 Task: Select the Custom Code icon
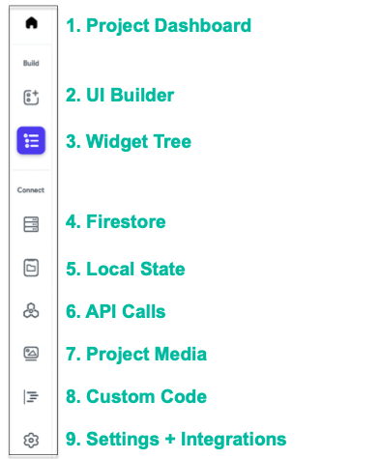click(x=31, y=396)
